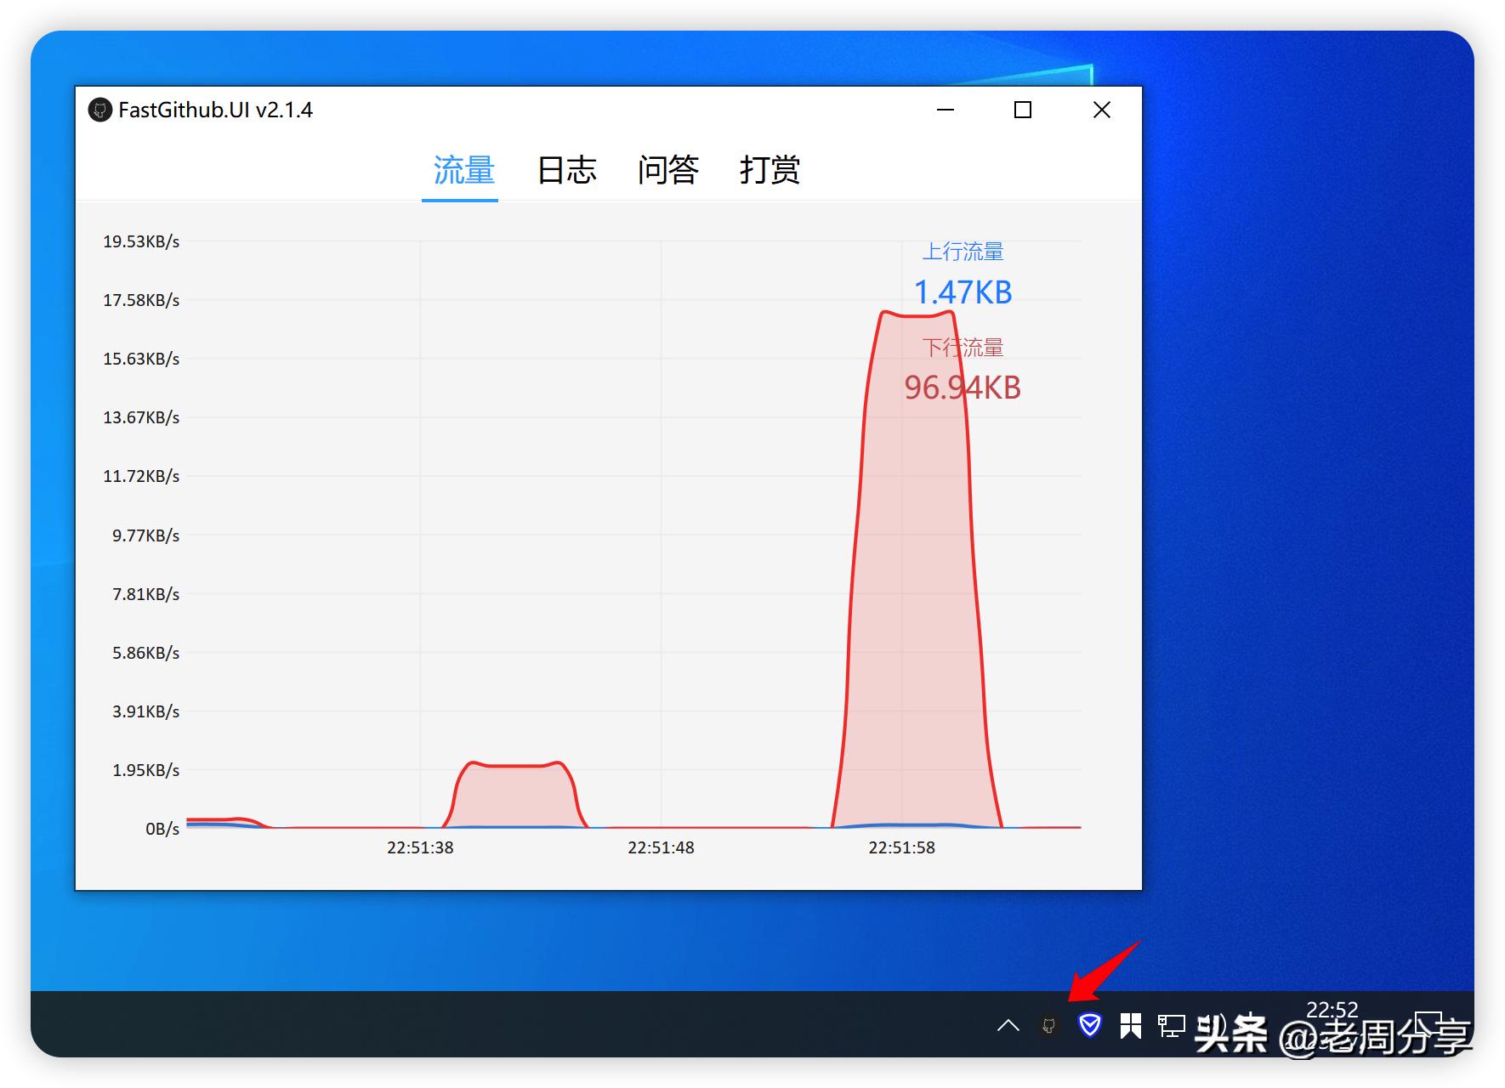Open the input method icon on the taskbar

(1130, 1026)
